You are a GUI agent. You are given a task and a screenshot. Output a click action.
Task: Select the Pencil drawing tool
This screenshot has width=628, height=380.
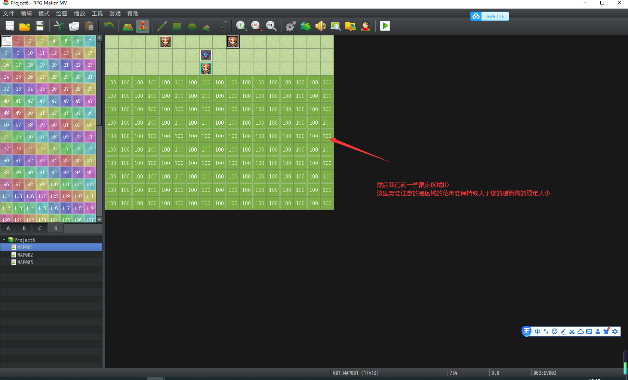coord(162,26)
